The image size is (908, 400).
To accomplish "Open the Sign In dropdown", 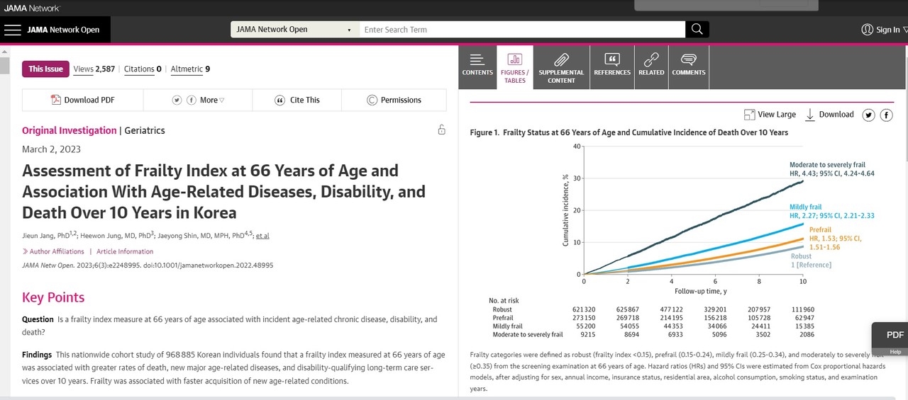I will tap(883, 30).
